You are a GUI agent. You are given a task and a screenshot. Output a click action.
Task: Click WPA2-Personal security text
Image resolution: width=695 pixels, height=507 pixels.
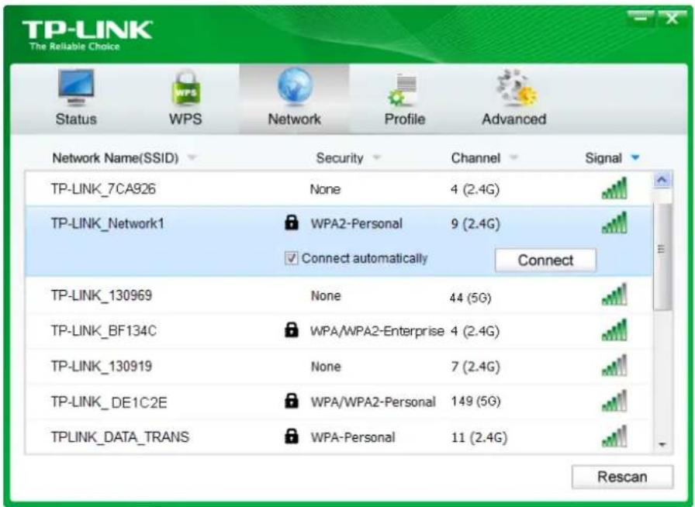tap(356, 223)
